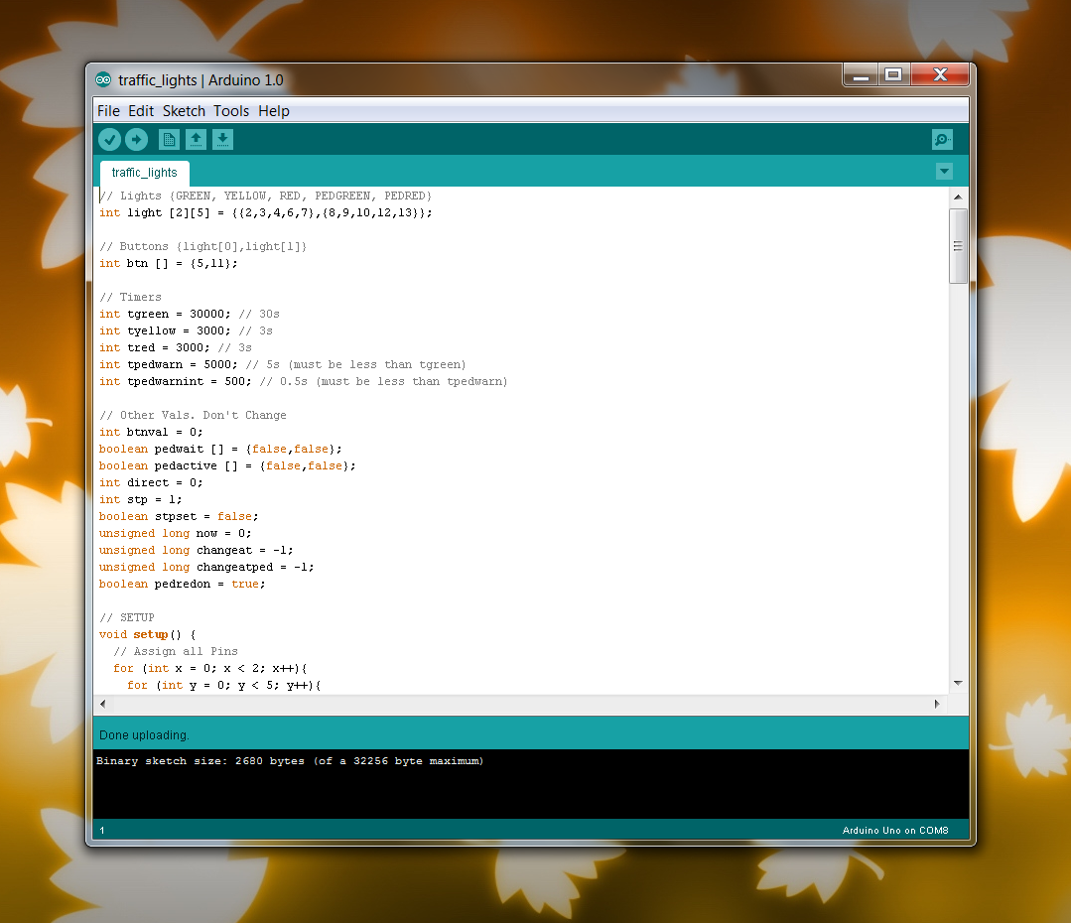Click the 'int stp = 1;' line
The width and height of the screenshot is (1071, 923).
pos(141,499)
